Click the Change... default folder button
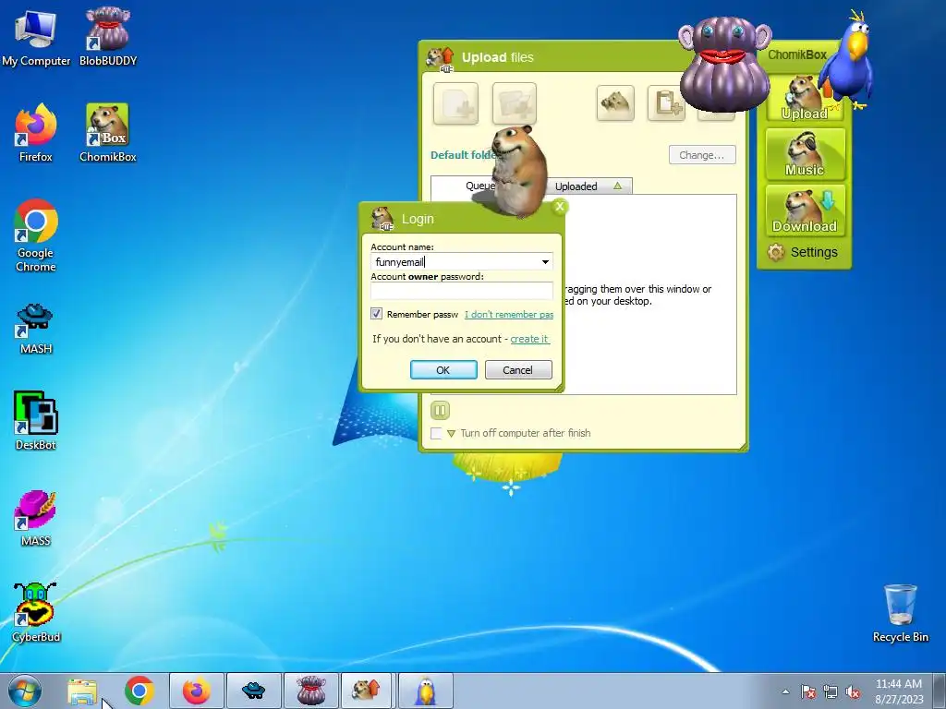 702,155
